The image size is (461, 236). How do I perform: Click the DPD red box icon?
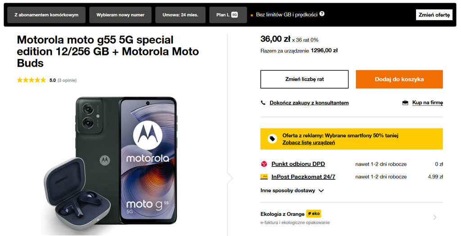pos(264,164)
